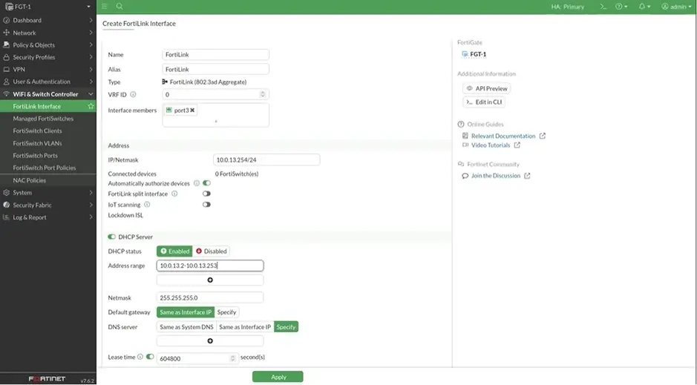Expand the VPN menu
This screenshot has width=697, height=385.
point(48,70)
